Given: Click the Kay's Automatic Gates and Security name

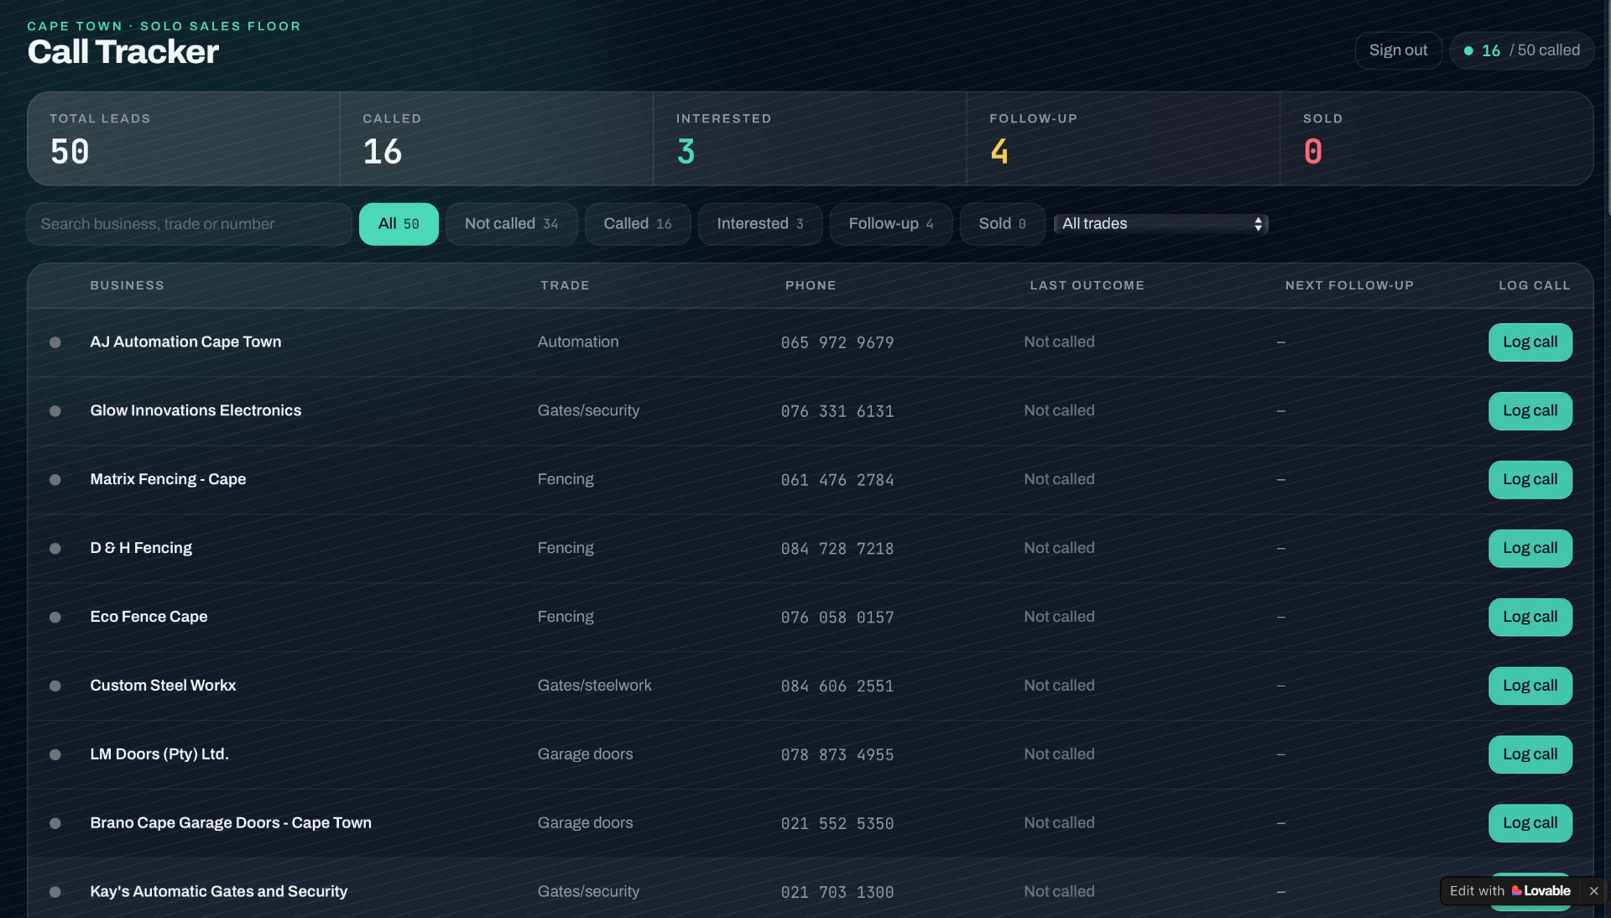Looking at the screenshot, I should [219, 891].
